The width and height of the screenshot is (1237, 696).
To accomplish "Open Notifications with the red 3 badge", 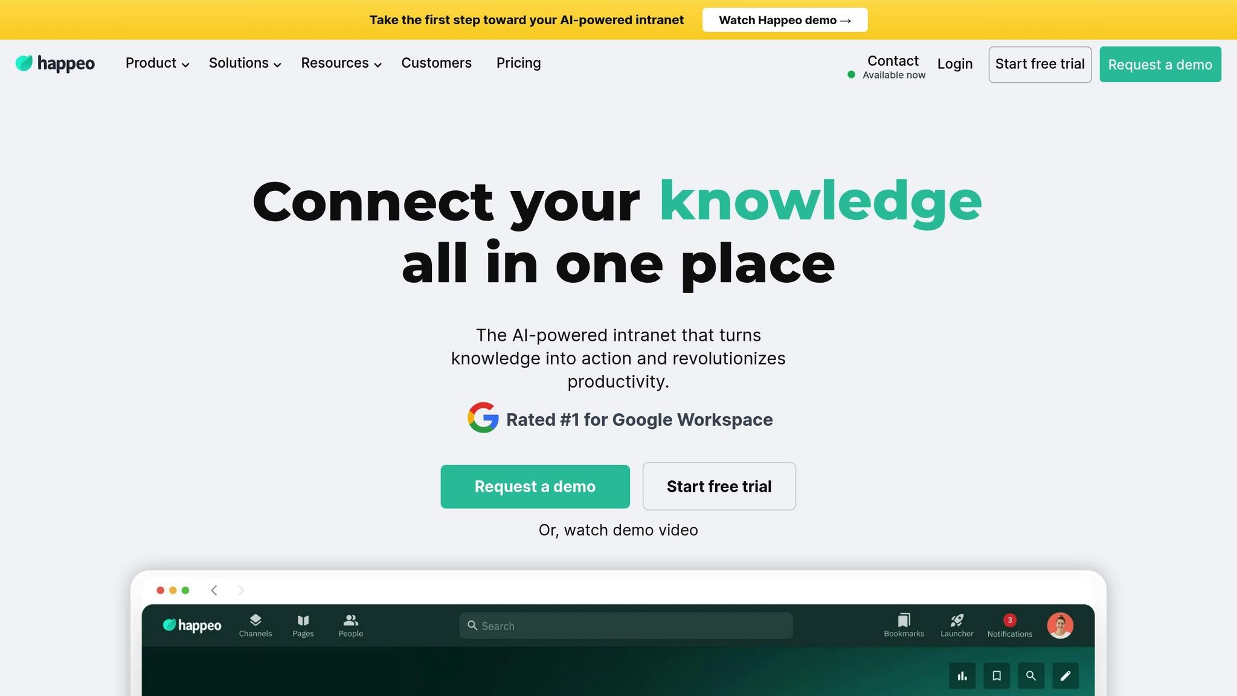I will click(1010, 626).
